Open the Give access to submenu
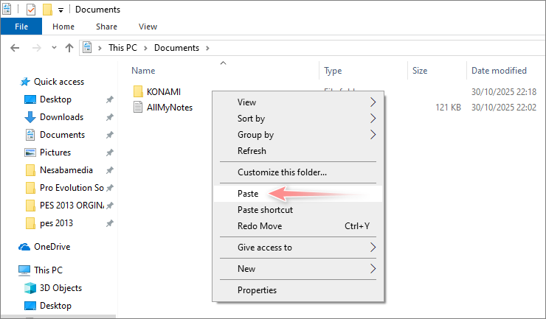The height and width of the screenshot is (319, 546). 298,248
